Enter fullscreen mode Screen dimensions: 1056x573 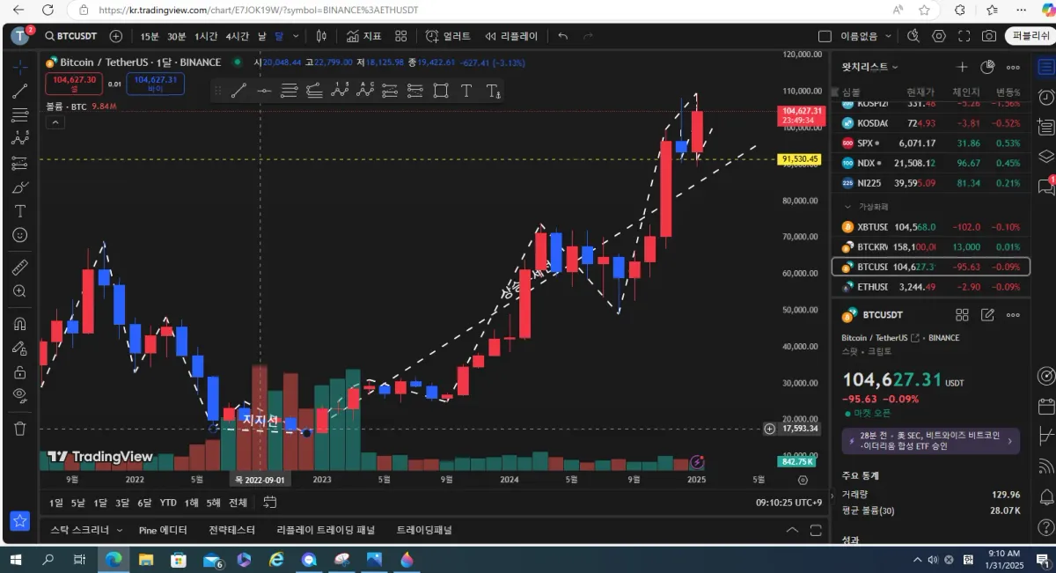[964, 36]
